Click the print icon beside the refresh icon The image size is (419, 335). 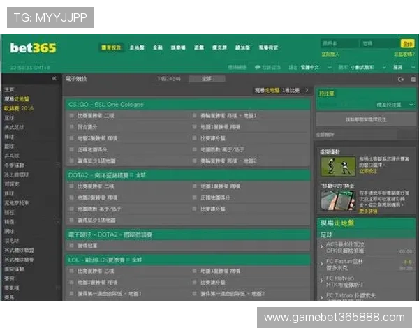pyautogui.click(x=413, y=80)
